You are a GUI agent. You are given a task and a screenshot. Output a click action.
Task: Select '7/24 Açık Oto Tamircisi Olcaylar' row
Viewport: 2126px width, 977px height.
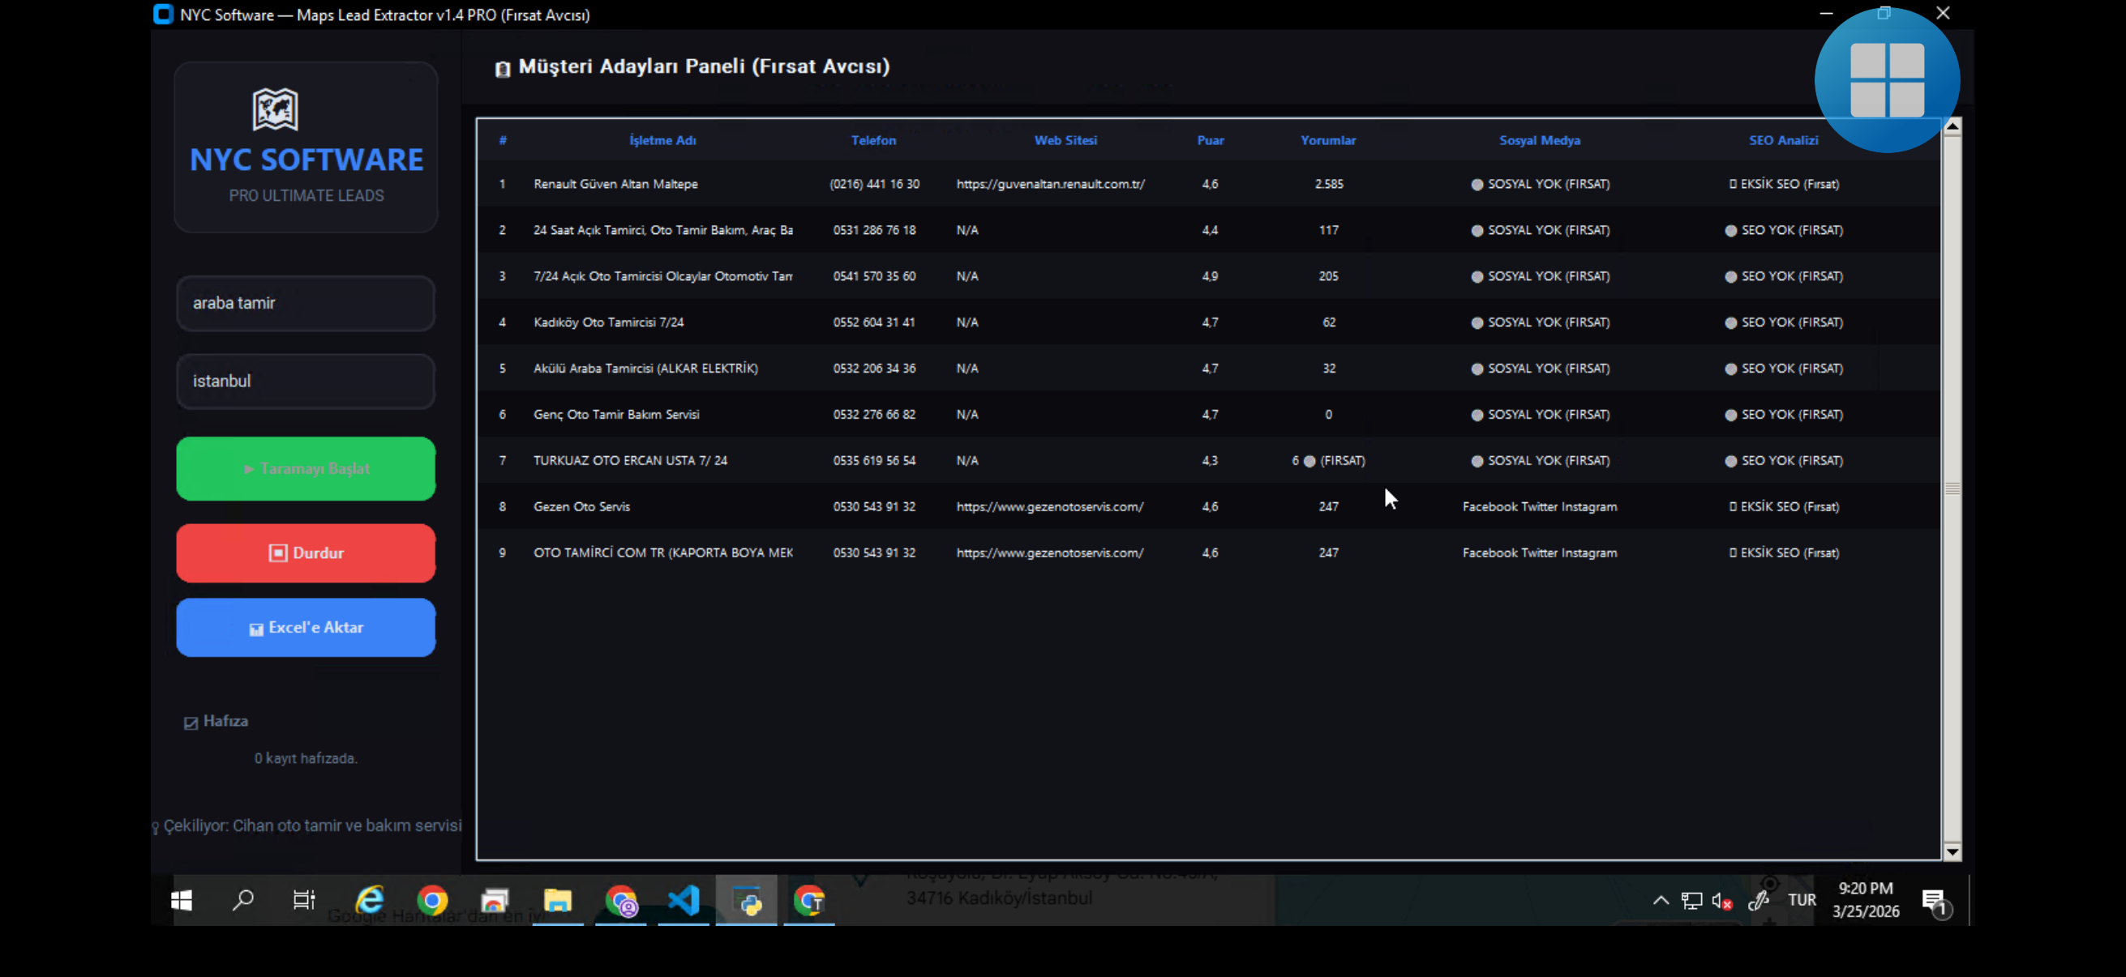(x=662, y=276)
